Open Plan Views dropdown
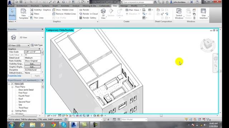This screenshot has height=128, width=229. click(x=133, y=10)
